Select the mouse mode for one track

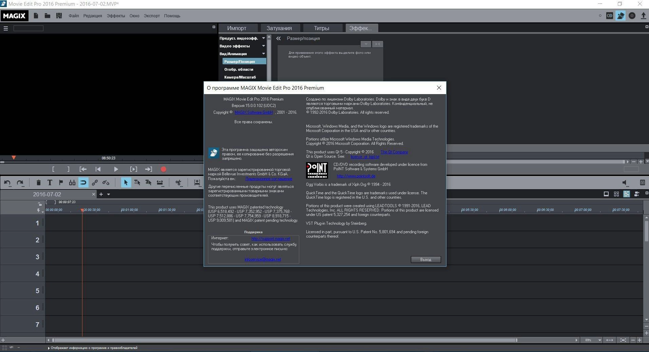pos(137,183)
